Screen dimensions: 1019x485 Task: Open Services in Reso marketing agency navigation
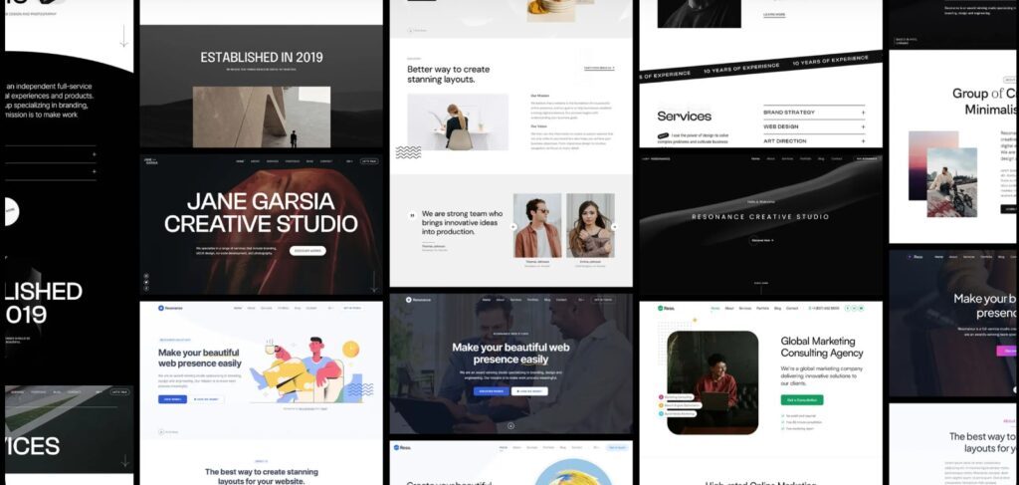(744, 308)
